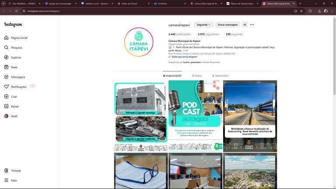This screenshot has width=336, height=189.
Task: Open the 3.972 seguidores list
Action: pos(208,34)
